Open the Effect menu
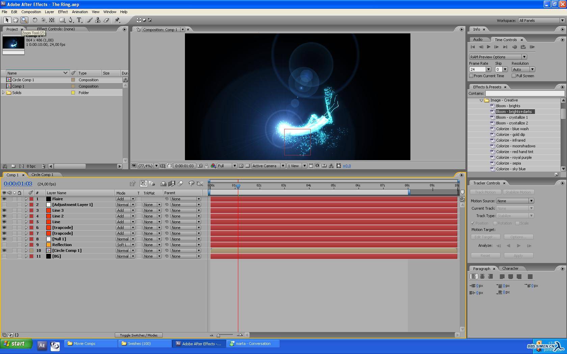The image size is (567, 354). pyautogui.click(x=63, y=12)
